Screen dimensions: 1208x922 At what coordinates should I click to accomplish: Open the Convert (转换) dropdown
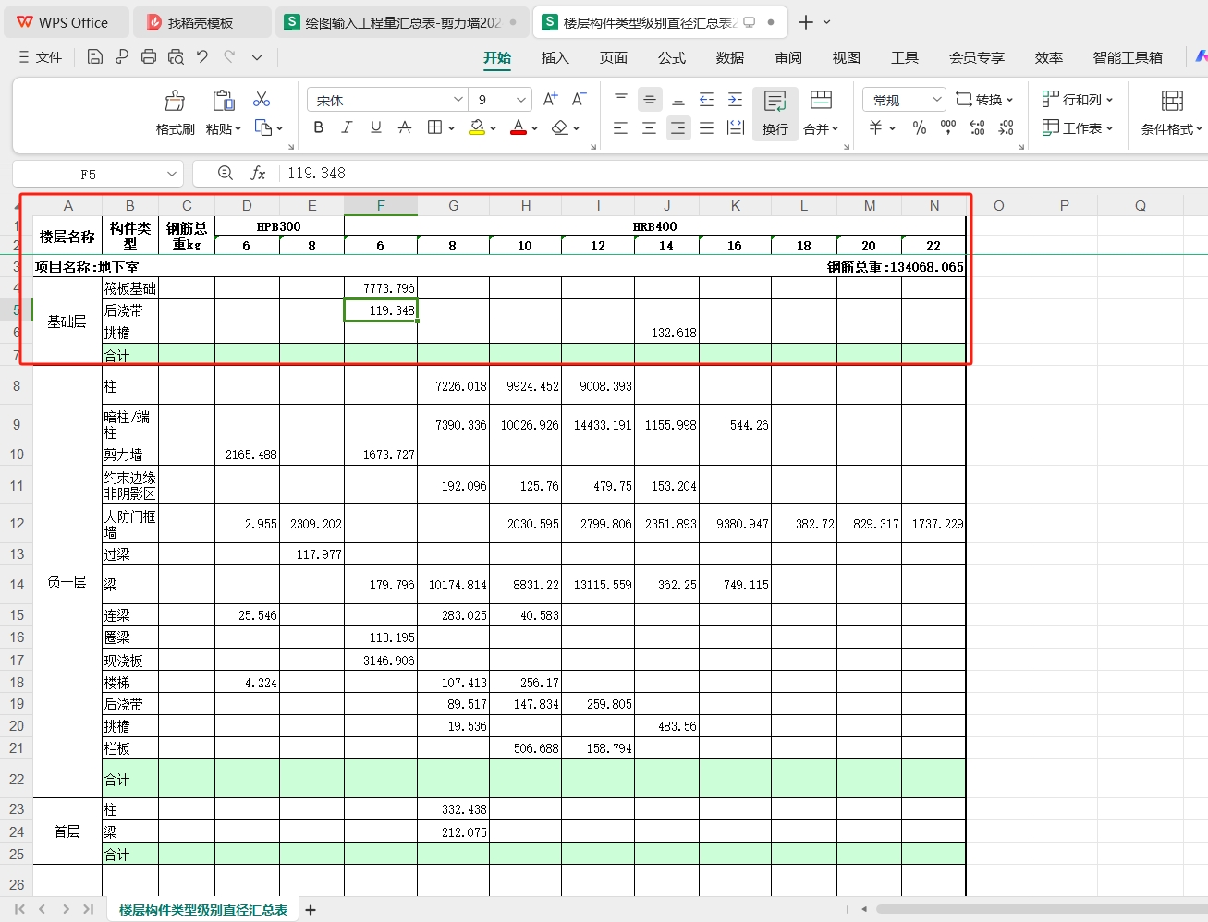click(984, 100)
